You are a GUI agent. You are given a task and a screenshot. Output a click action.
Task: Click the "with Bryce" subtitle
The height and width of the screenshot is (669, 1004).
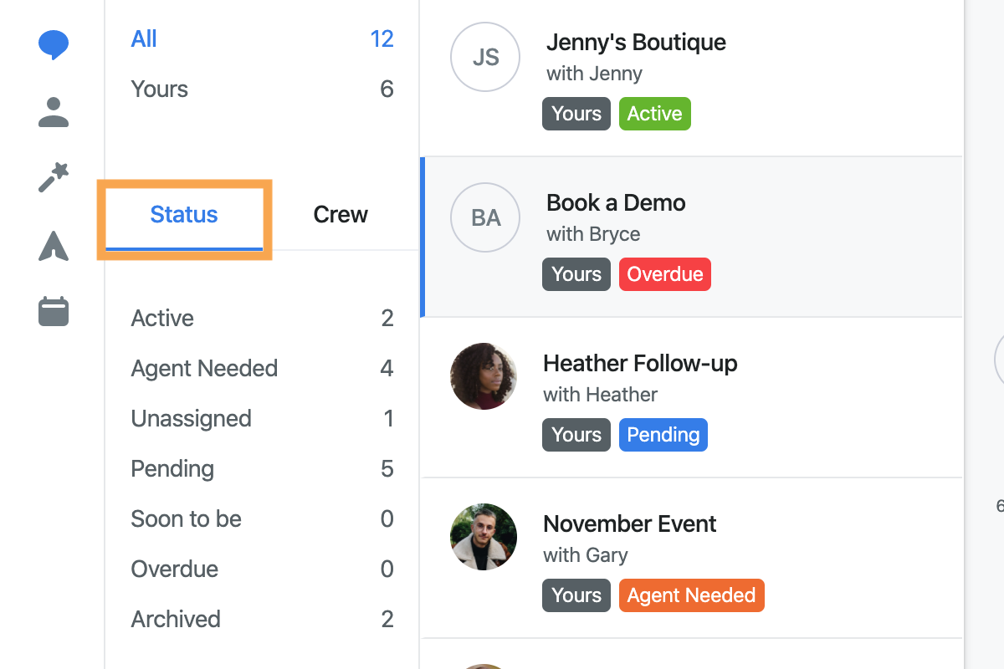coord(593,235)
